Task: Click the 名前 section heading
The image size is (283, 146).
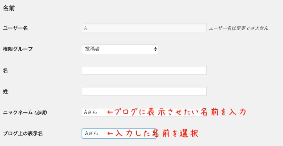Action: 9,8
